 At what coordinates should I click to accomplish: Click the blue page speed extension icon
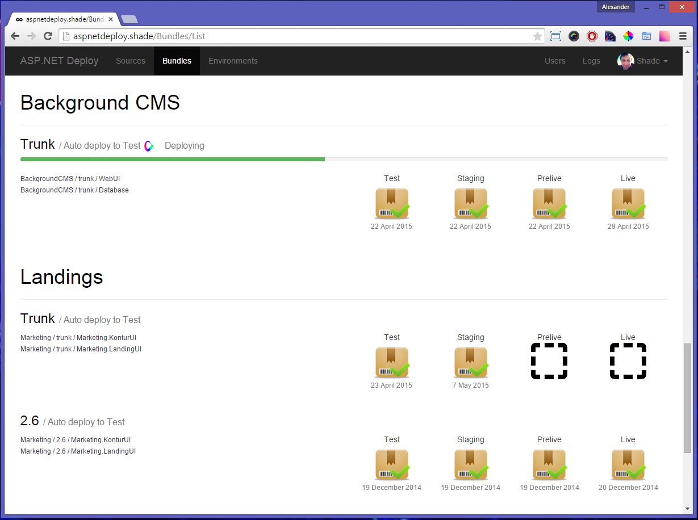coord(646,36)
